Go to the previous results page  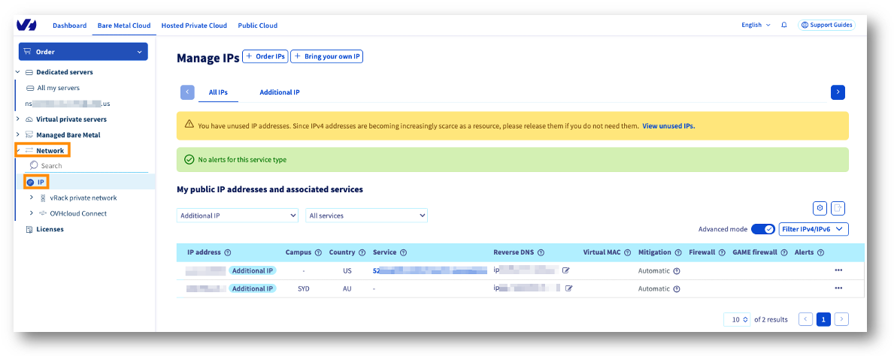click(805, 319)
